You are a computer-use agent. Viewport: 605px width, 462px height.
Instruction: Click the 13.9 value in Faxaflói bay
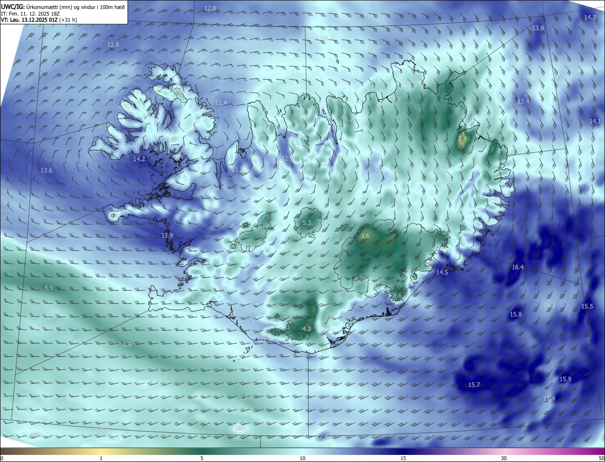tap(167, 235)
